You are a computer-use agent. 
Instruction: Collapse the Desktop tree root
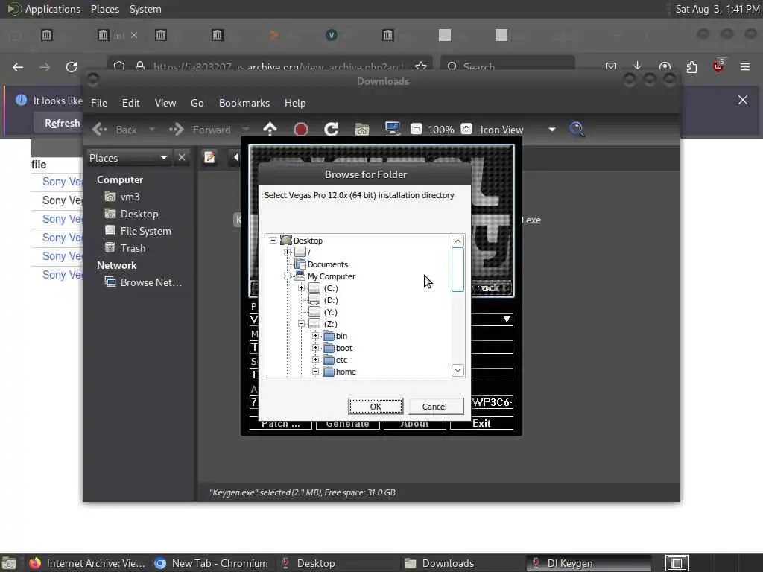tap(273, 241)
